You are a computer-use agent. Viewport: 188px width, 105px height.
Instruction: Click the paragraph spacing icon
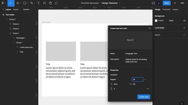(x=111, y=89)
